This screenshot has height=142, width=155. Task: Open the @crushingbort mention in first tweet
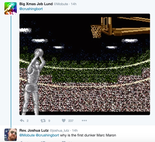[31, 9]
